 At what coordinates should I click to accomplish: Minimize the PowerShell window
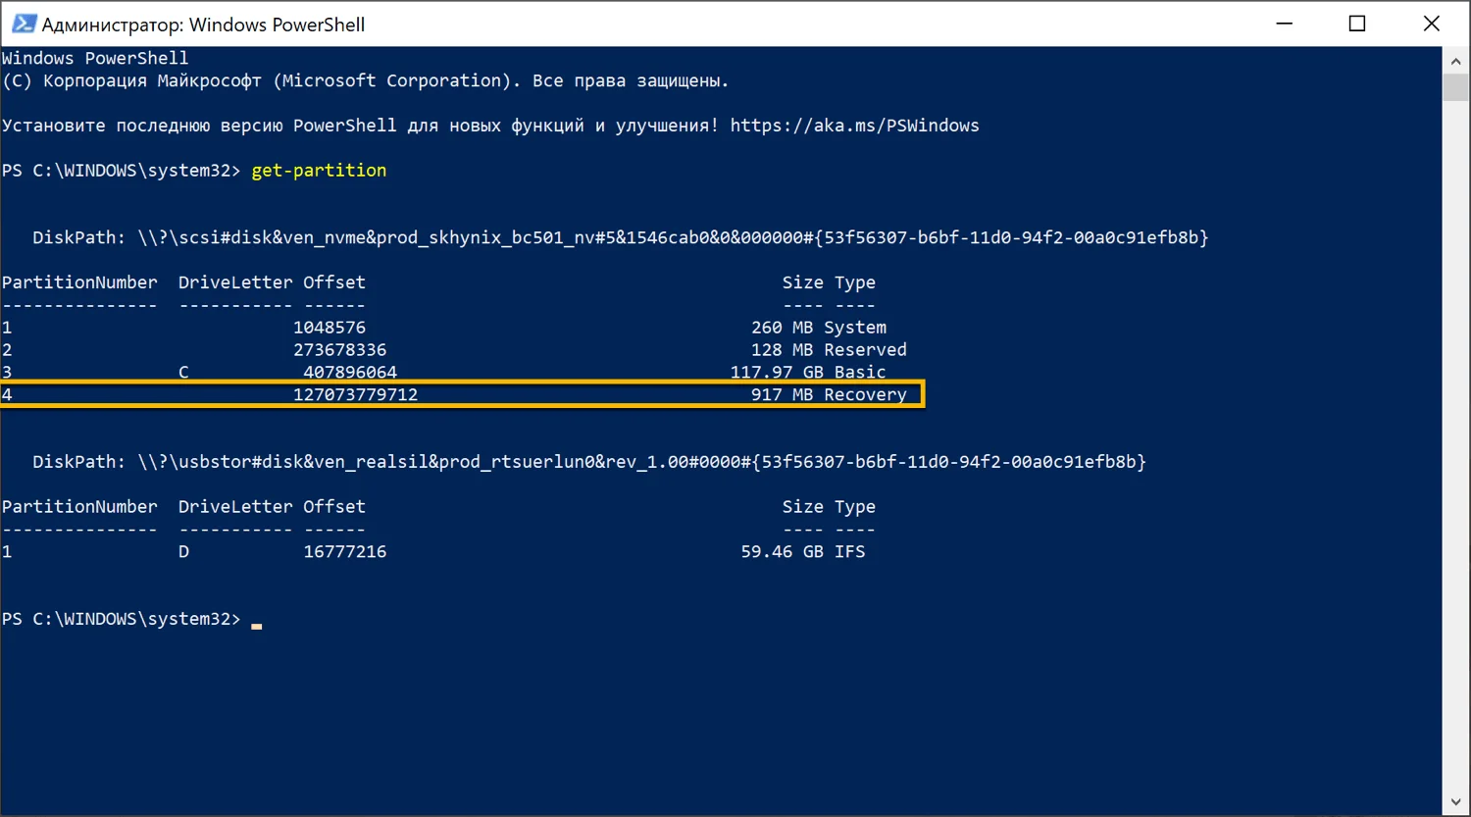pyautogui.click(x=1285, y=24)
